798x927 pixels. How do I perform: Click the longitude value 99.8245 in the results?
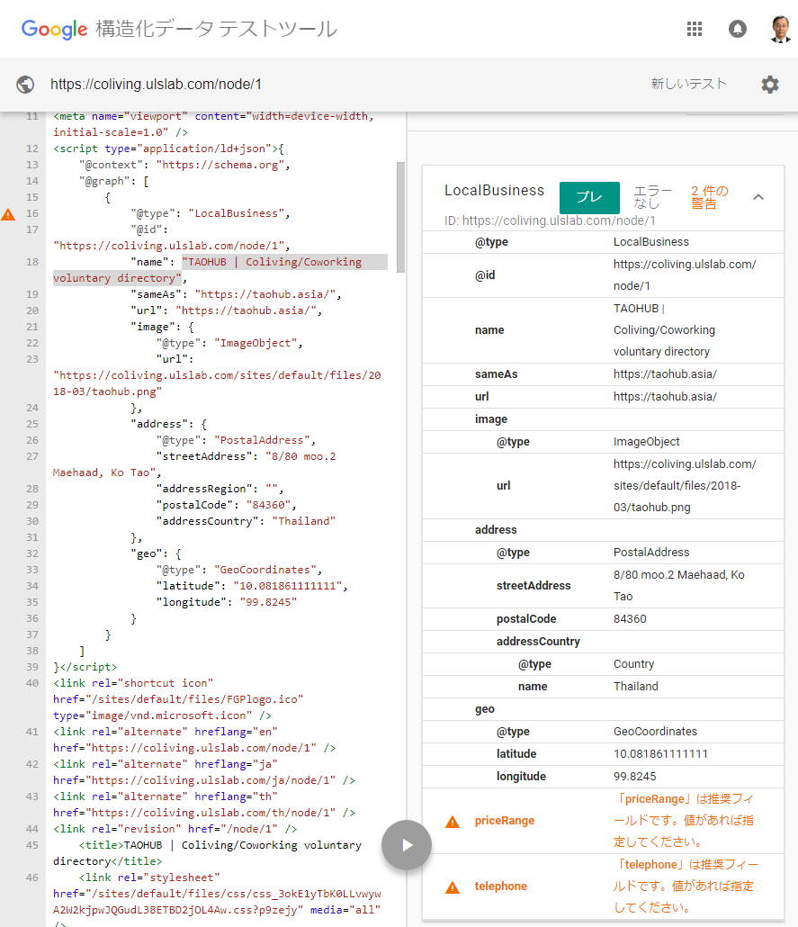tap(635, 776)
